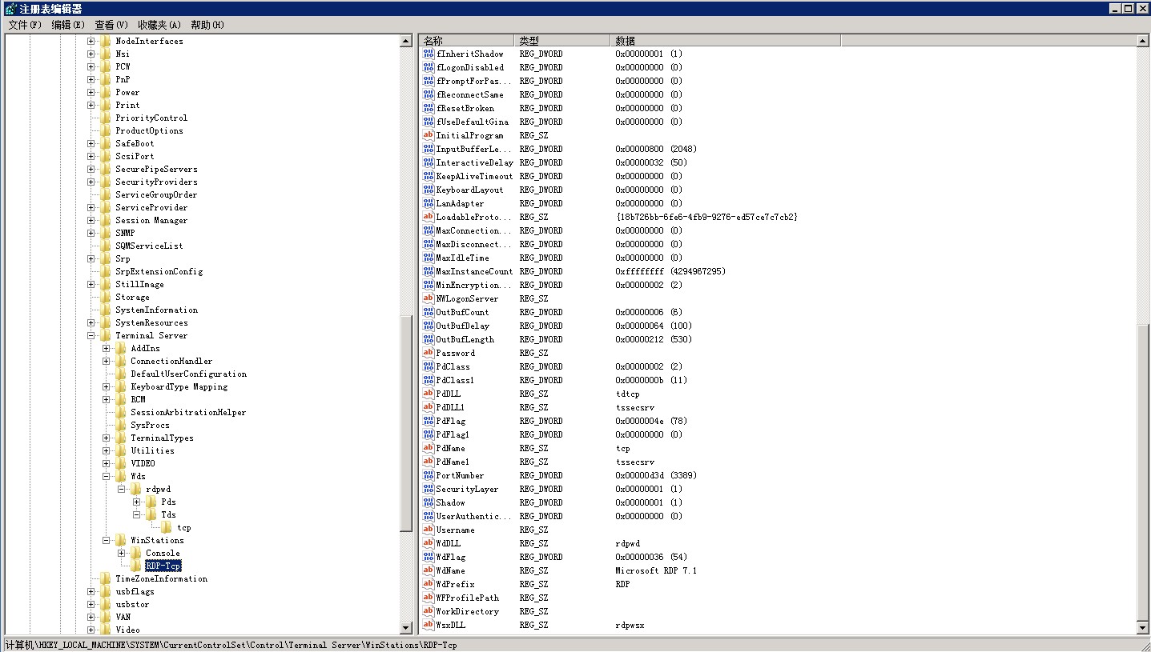Image resolution: width=1151 pixels, height=652 pixels.
Task: Collapse the Wds tree node
Action: coord(106,476)
